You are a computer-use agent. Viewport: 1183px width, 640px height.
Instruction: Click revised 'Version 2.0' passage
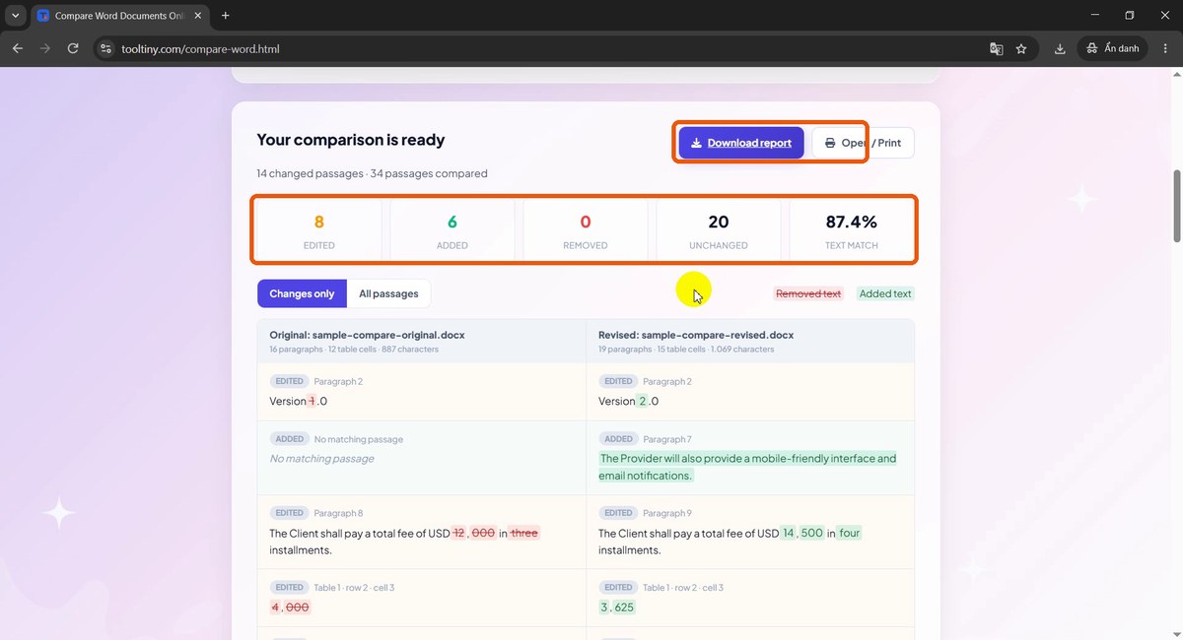(x=628, y=401)
